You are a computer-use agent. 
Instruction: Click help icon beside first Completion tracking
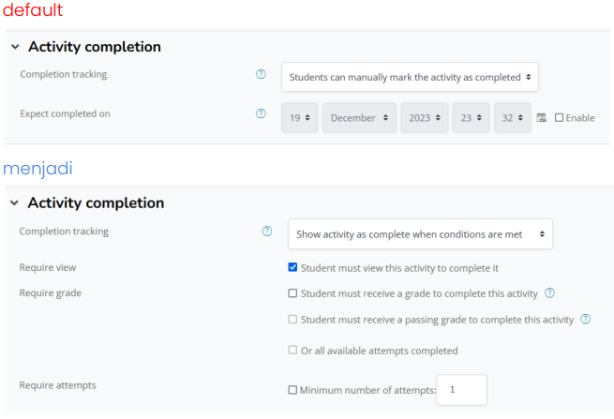[x=262, y=75]
